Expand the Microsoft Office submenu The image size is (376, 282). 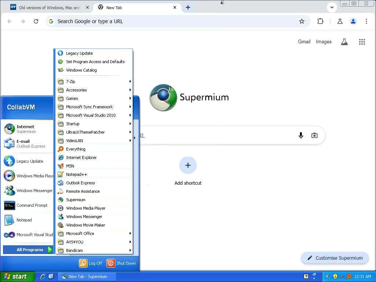(94, 234)
